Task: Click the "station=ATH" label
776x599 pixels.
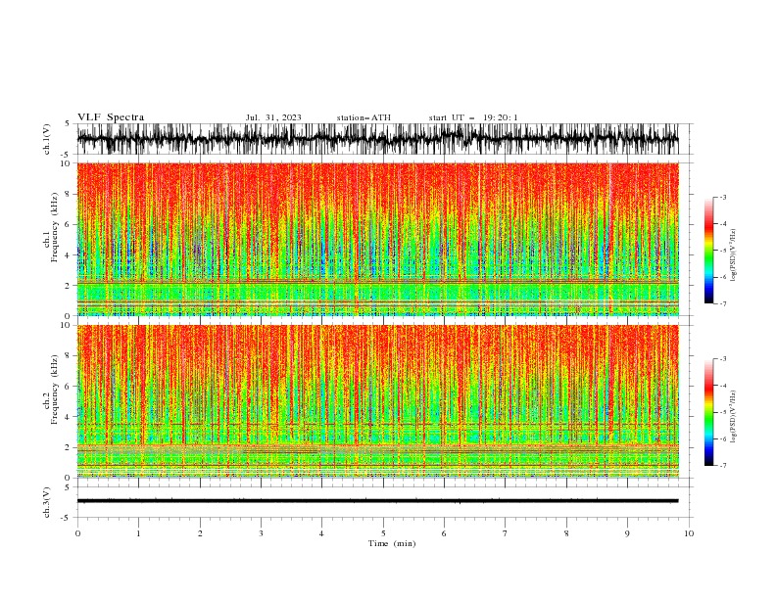Action: [364, 117]
